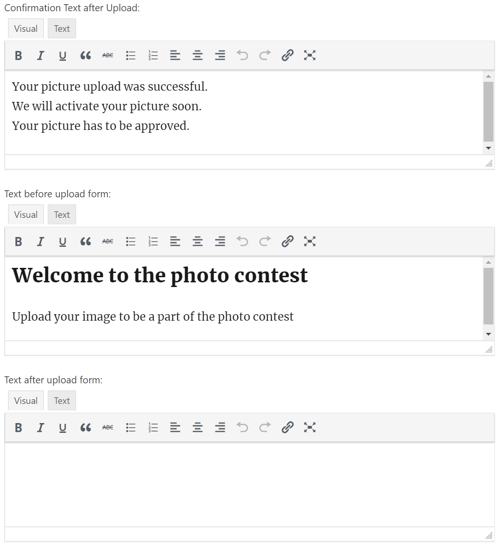Viewport: 499px width, 546px height.
Task: Click scrollbar down arrow in 'Text before upload form' editor
Action: coord(489,334)
